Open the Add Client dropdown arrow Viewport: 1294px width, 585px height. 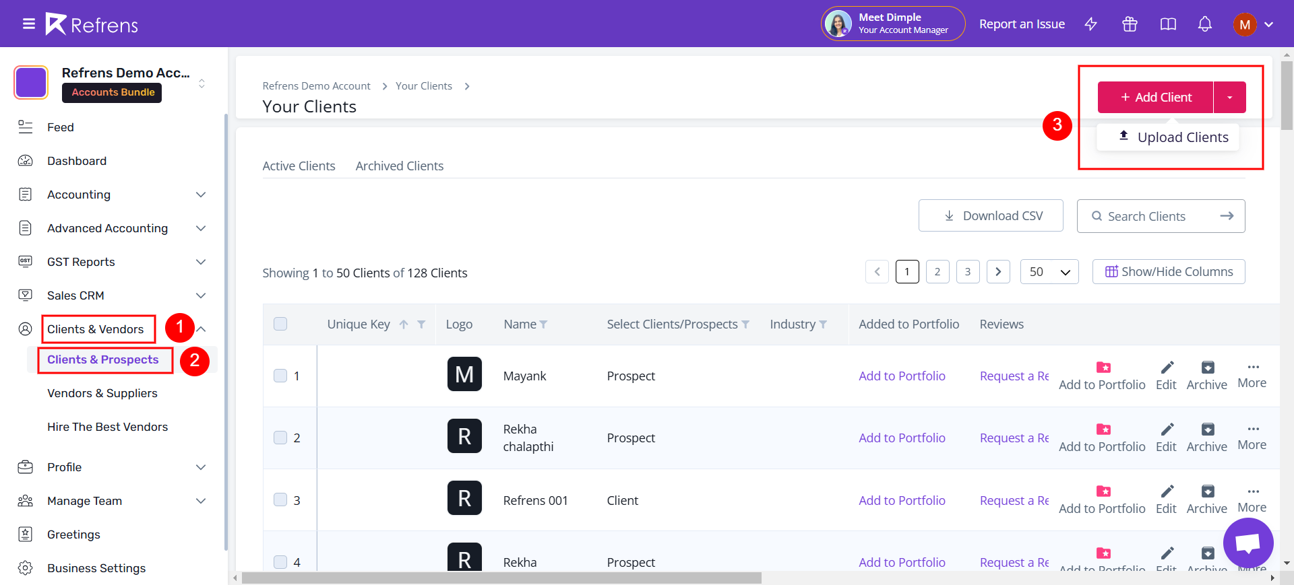coord(1230,98)
